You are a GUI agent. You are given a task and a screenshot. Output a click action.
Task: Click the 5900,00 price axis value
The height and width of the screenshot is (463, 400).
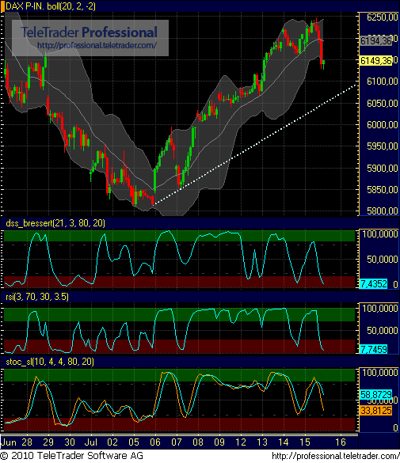[383, 169]
